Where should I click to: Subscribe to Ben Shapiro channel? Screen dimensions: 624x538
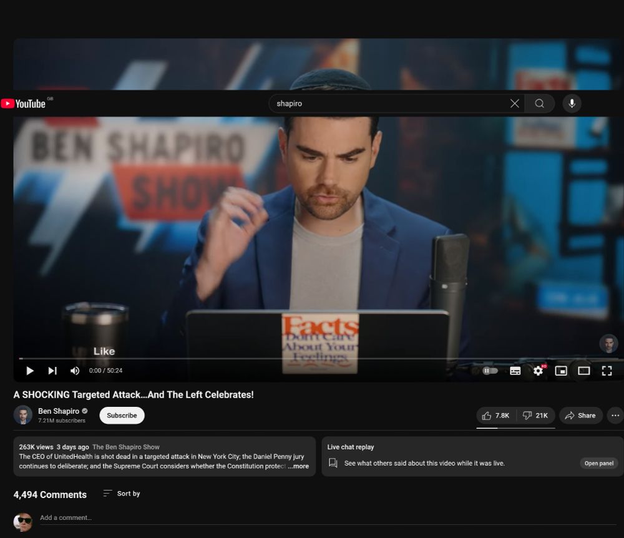122,416
